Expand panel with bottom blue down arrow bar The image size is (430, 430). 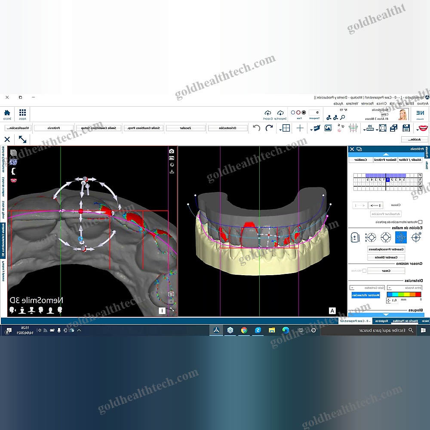pos(386,315)
